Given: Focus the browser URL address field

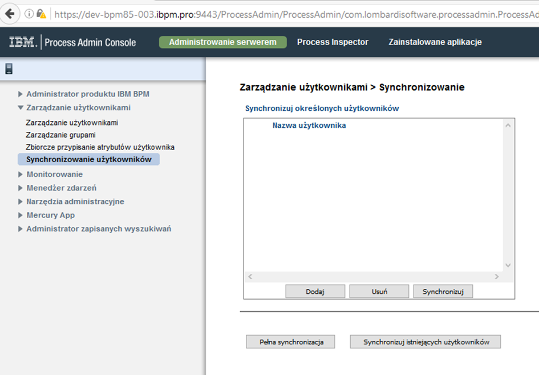Looking at the screenshot, I should pos(295,14).
